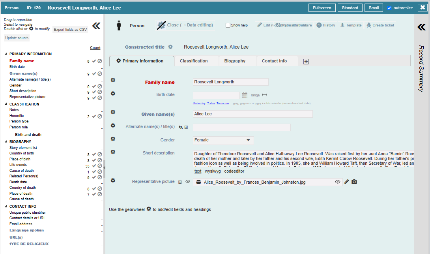Set Birth date using the Today link

pyautogui.click(x=211, y=103)
